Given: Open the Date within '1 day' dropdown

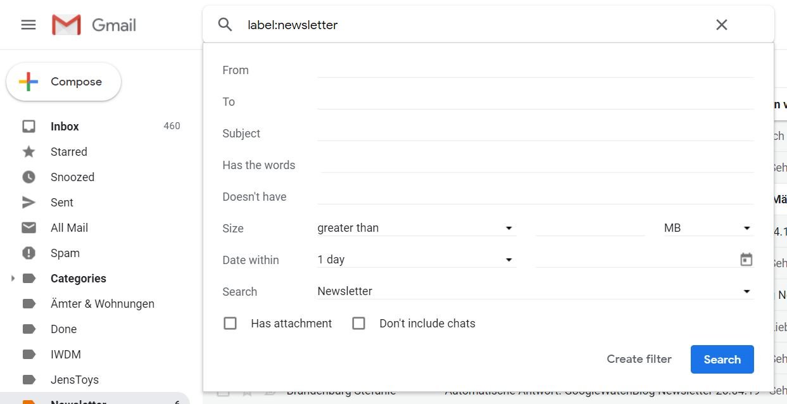Looking at the screenshot, I should point(415,260).
